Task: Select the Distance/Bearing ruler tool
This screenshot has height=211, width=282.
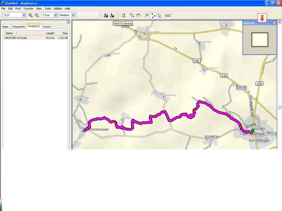Action: [168, 15]
